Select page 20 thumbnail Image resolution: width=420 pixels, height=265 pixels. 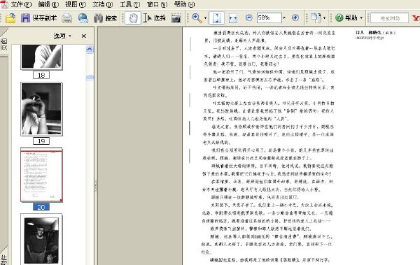41,175
